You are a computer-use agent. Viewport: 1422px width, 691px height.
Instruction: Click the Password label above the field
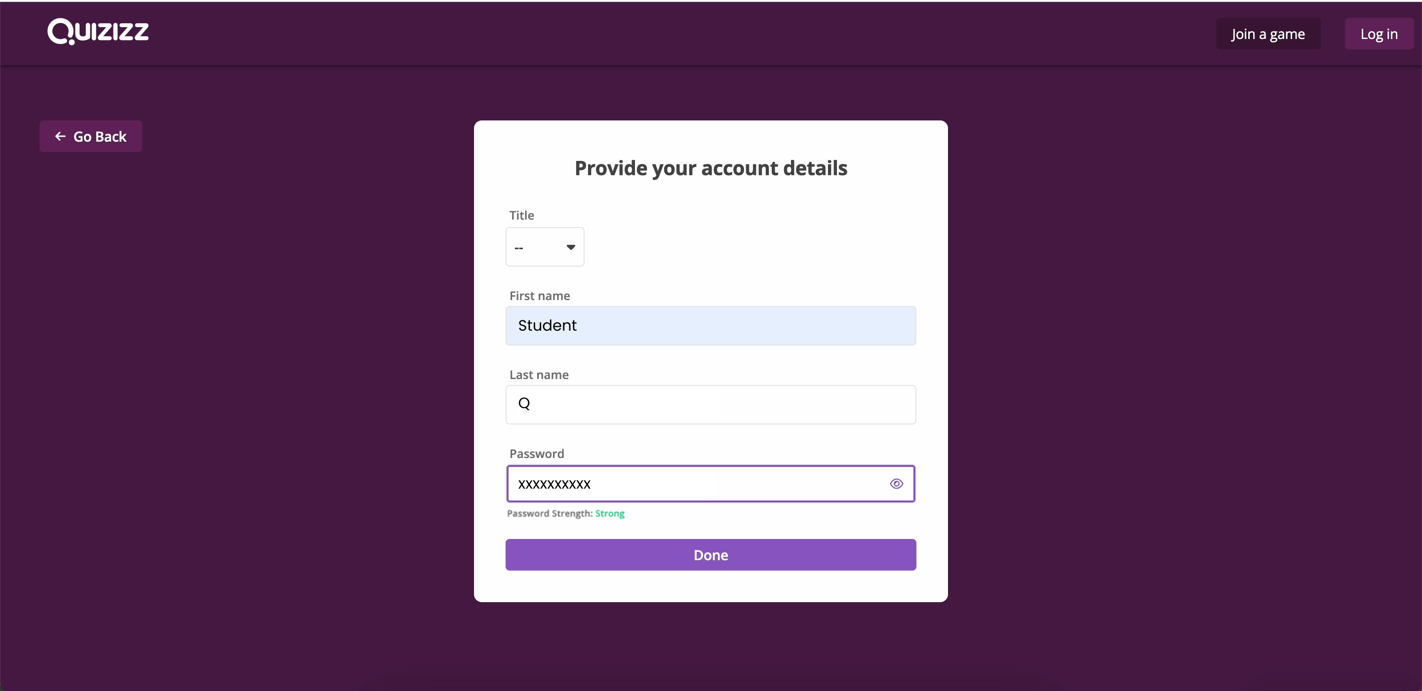(537, 454)
